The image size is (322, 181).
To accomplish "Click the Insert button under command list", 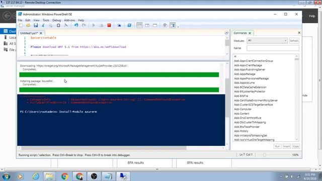I will (286, 146).
